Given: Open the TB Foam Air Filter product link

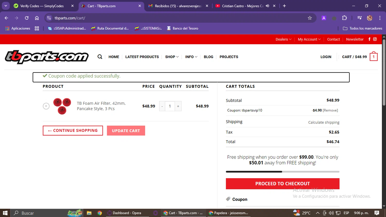Looking at the screenshot, I should click(x=101, y=106).
